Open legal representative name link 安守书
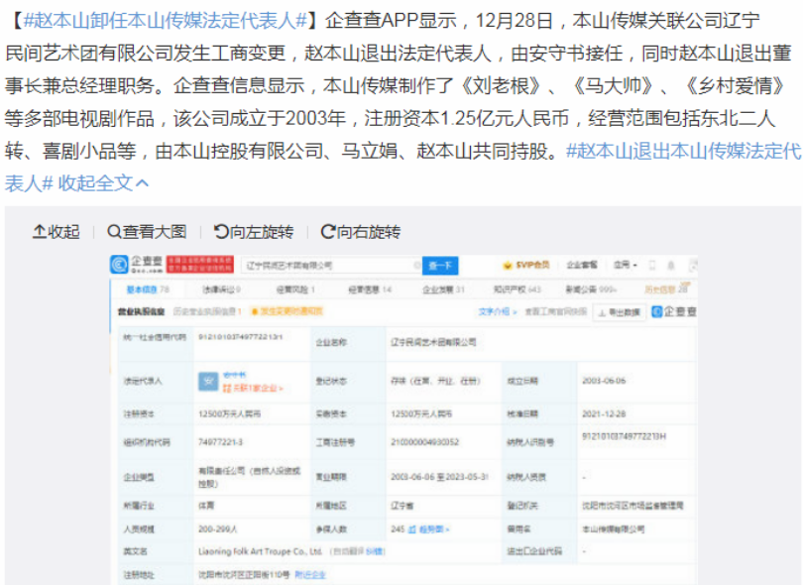The height and width of the screenshot is (585, 803). coord(235,375)
